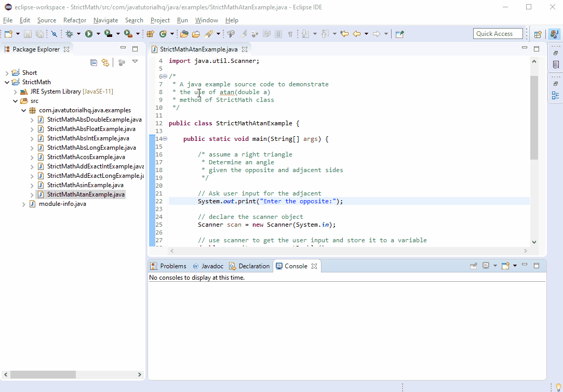The height and width of the screenshot is (392, 563).
Task: Click the Debug bug icon
Action: click(70, 34)
